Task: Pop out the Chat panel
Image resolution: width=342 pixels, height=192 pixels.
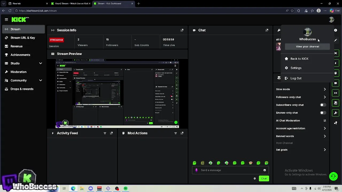Action: click(x=267, y=30)
